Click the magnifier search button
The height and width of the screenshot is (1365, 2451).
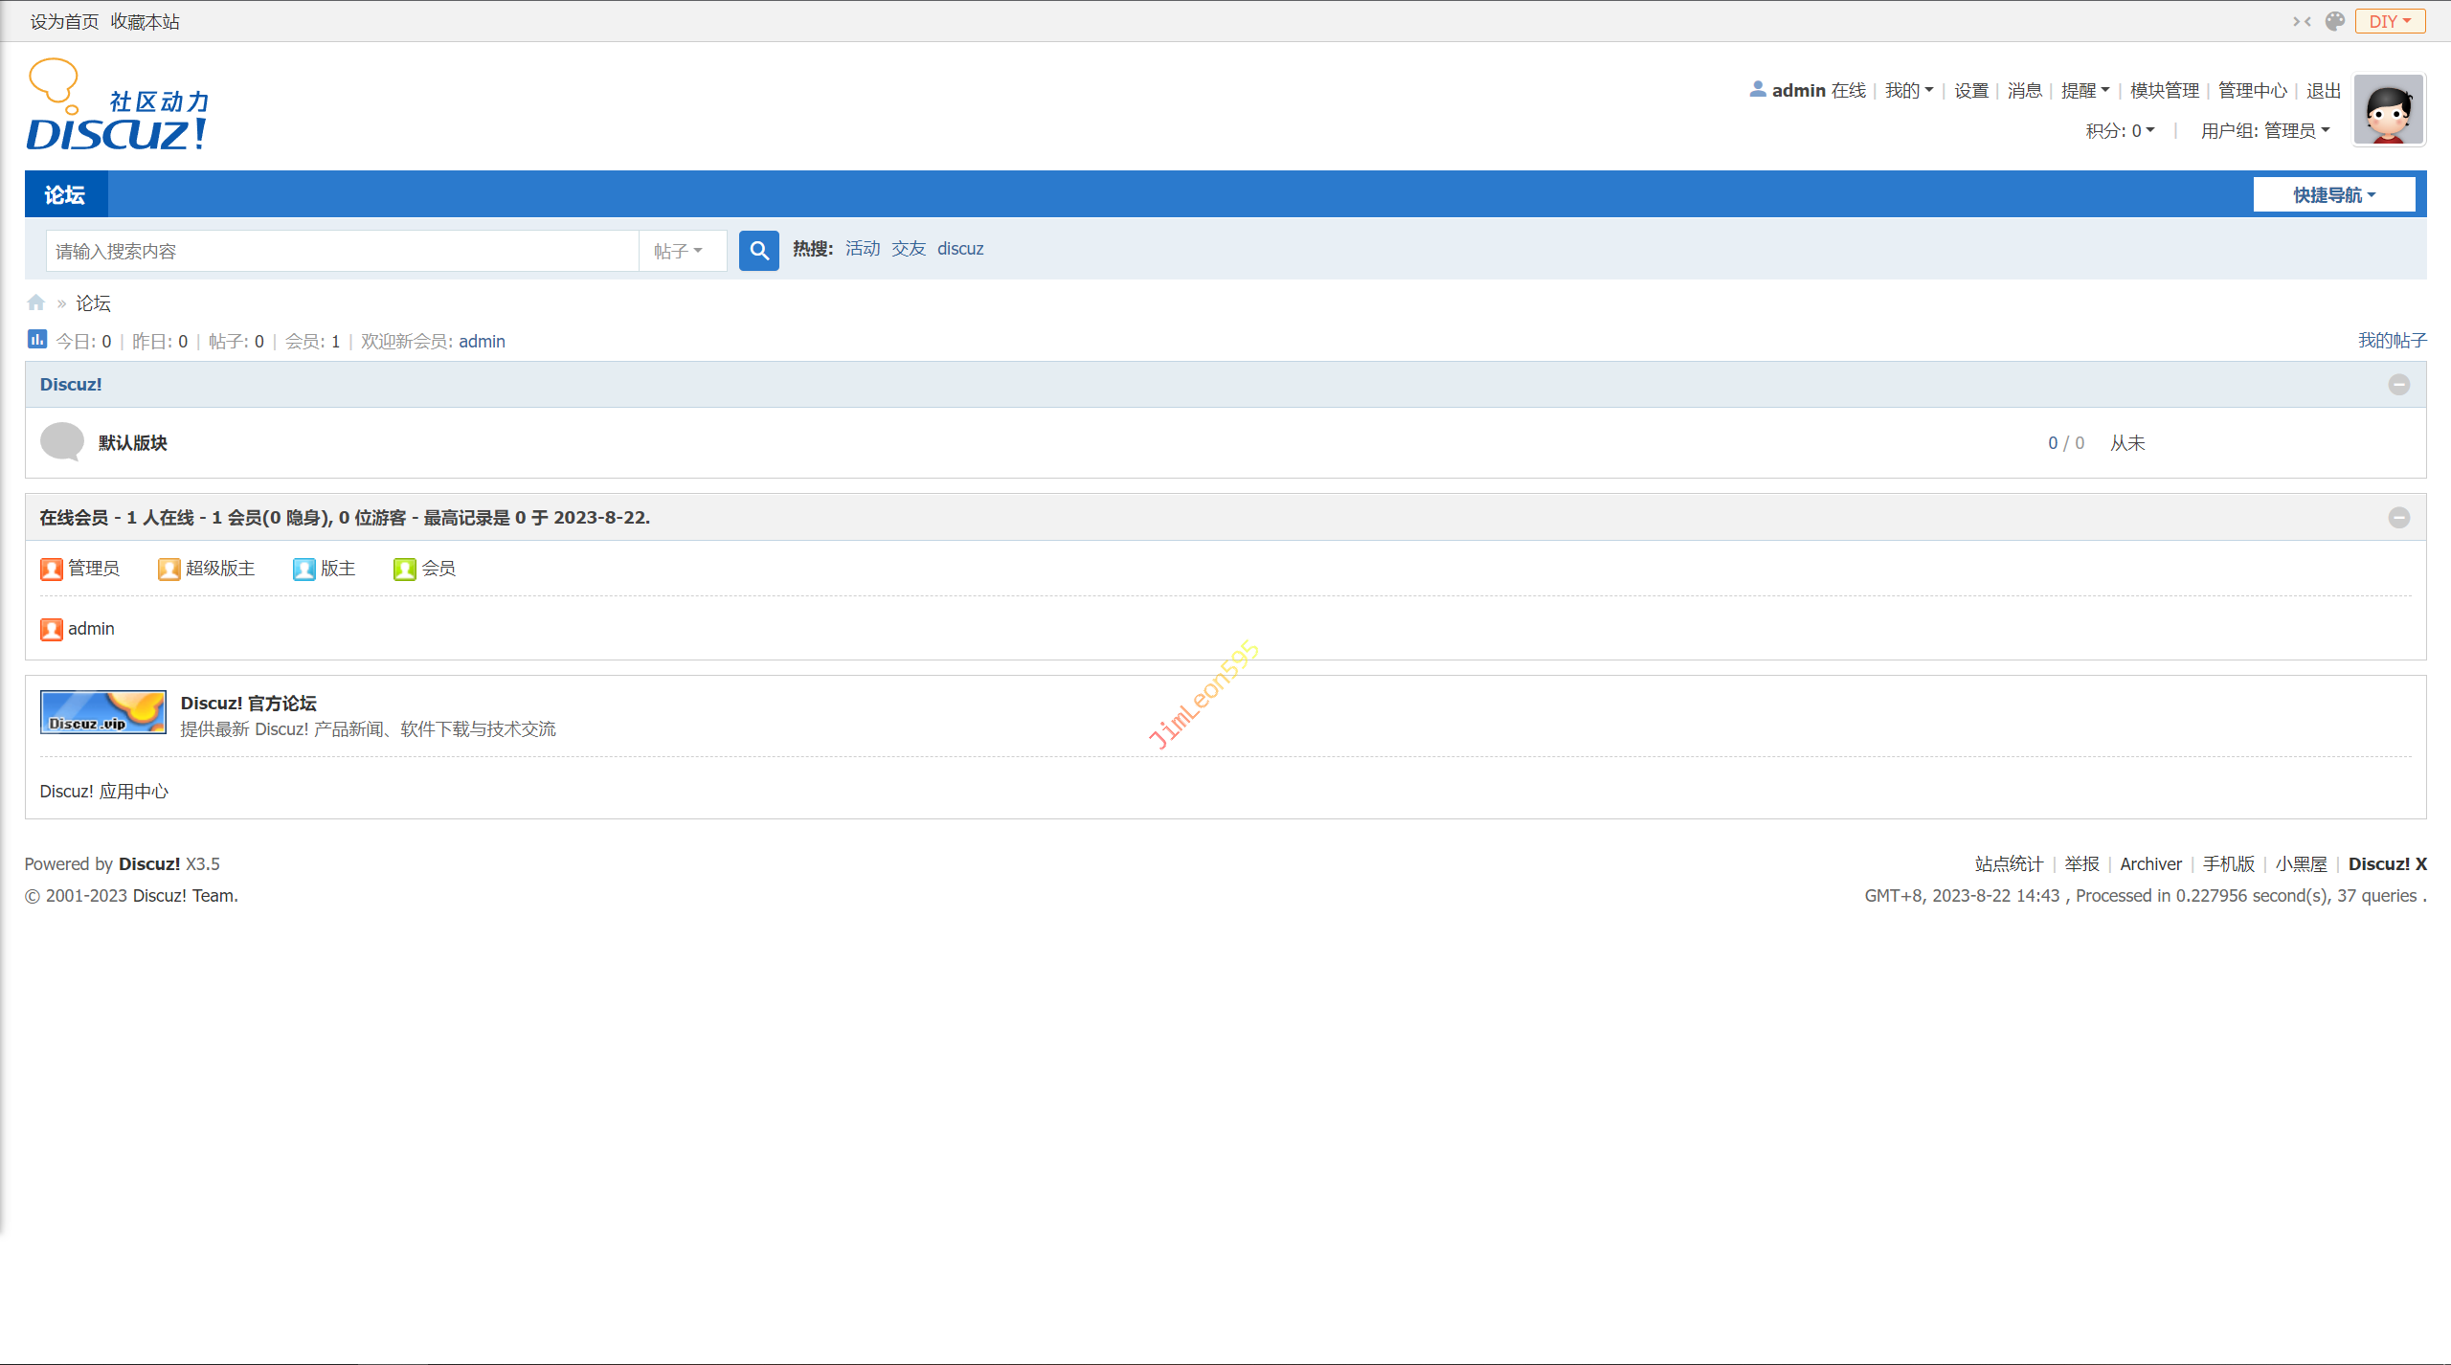point(758,251)
